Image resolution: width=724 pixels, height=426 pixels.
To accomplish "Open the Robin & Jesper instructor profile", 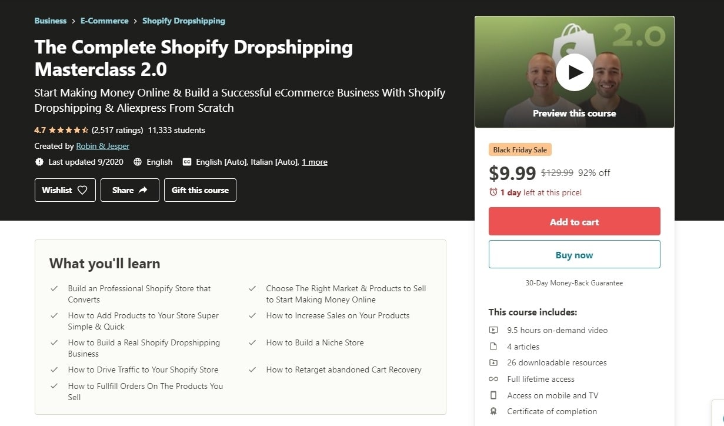I will (x=103, y=146).
